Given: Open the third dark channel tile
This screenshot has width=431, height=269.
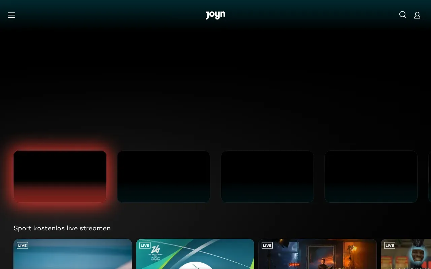Looking at the screenshot, I should 267,177.
